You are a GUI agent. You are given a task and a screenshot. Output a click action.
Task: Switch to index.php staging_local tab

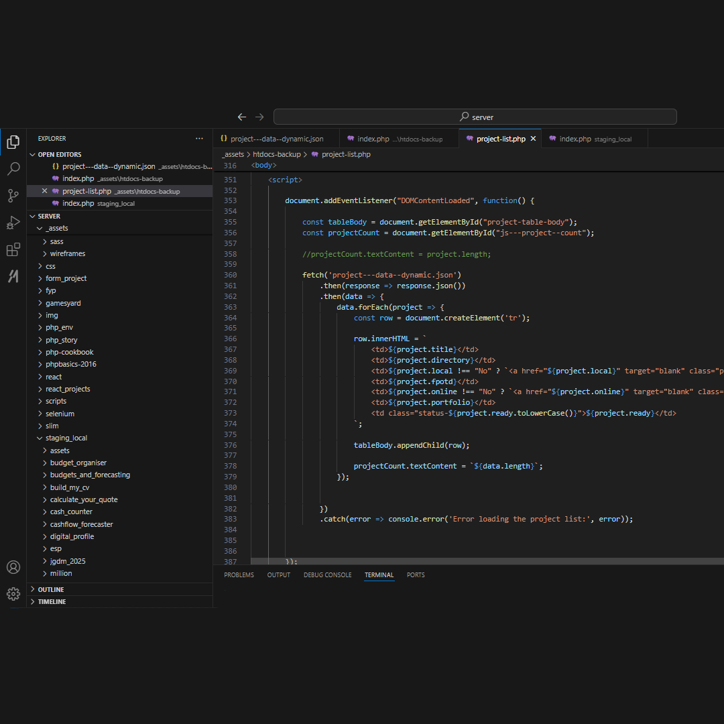595,139
